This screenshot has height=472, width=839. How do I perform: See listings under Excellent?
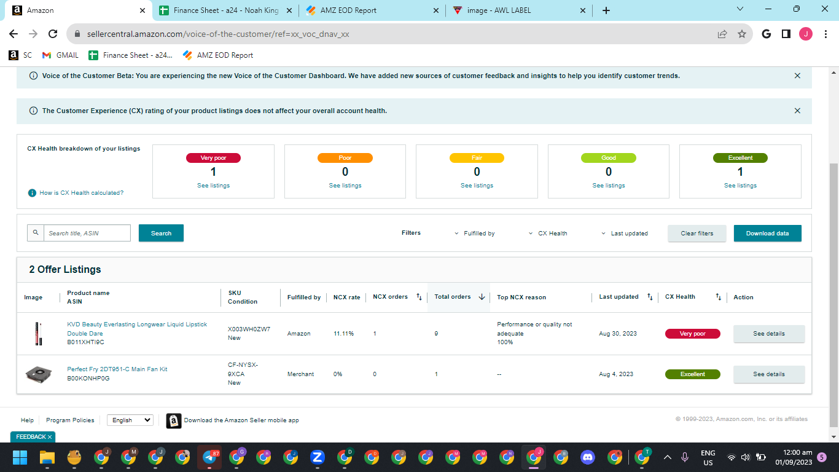click(740, 186)
